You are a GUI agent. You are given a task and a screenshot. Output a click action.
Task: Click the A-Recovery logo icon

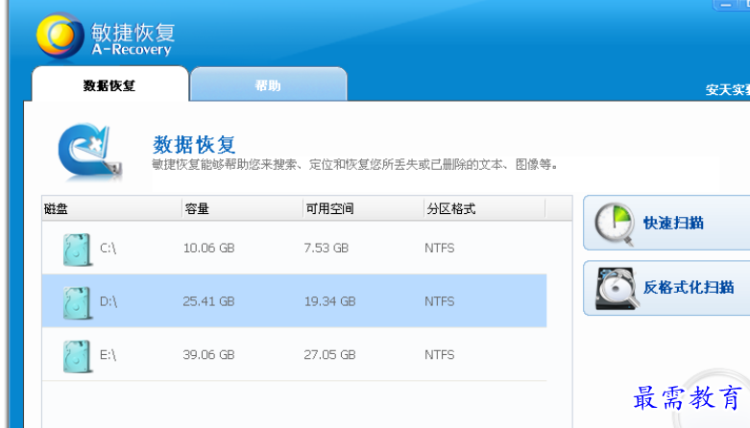point(60,36)
